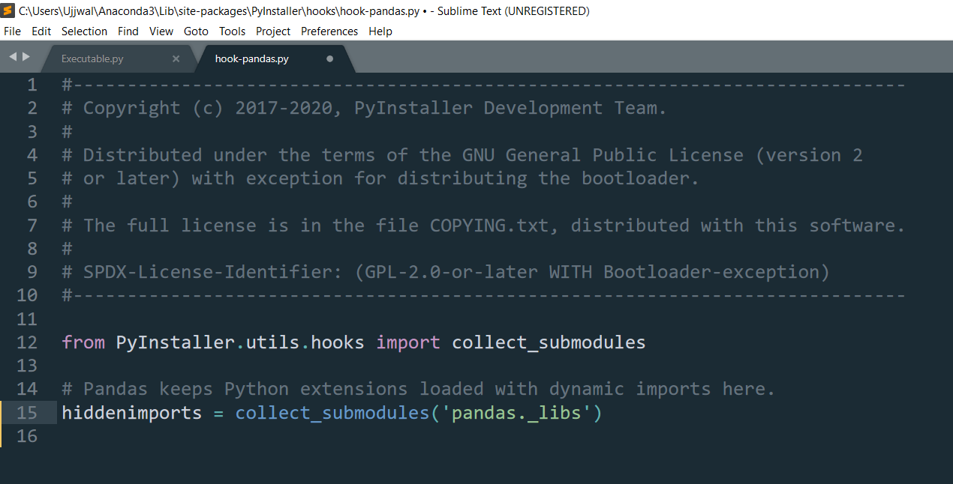Open the File menu
The height and width of the screenshot is (484, 953).
[12, 31]
